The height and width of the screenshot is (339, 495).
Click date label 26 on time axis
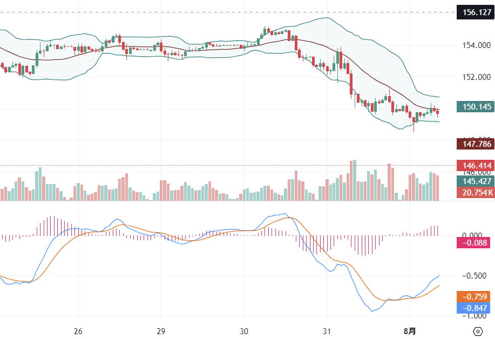coord(78,330)
